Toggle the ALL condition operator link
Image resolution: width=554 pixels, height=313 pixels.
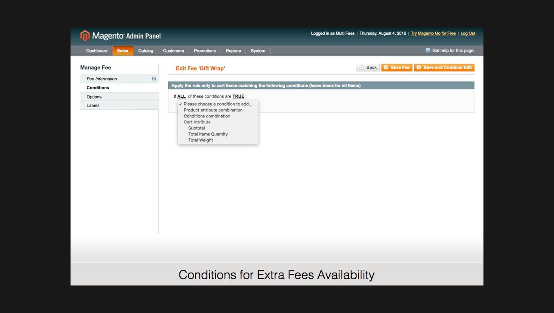tap(181, 96)
